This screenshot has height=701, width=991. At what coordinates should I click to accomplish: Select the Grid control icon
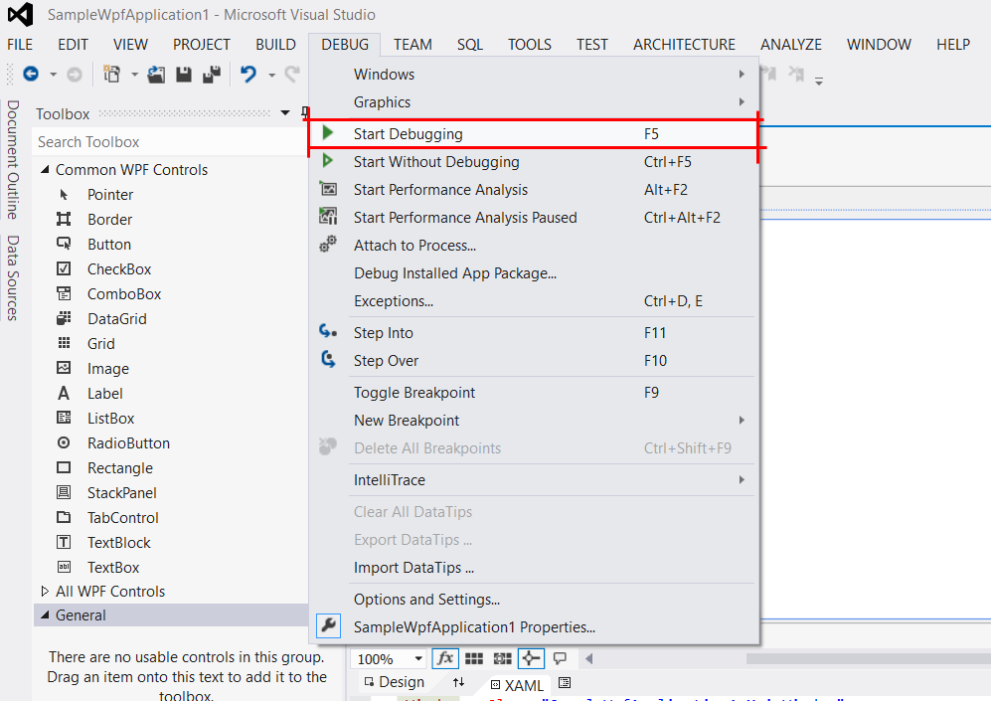(x=64, y=343)
